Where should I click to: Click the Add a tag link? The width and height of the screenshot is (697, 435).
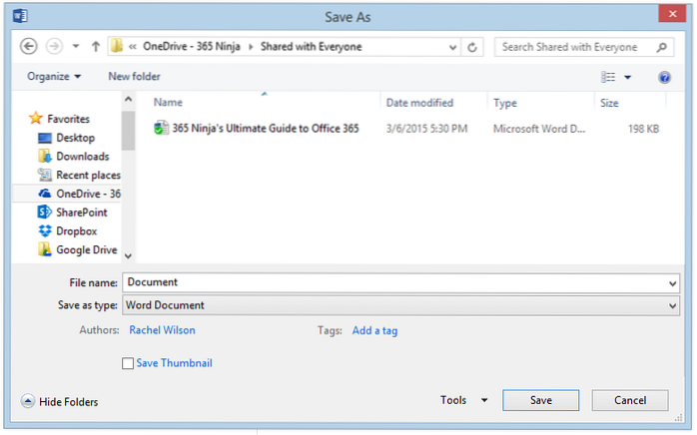pyautogui.click(x=374, y=330)
